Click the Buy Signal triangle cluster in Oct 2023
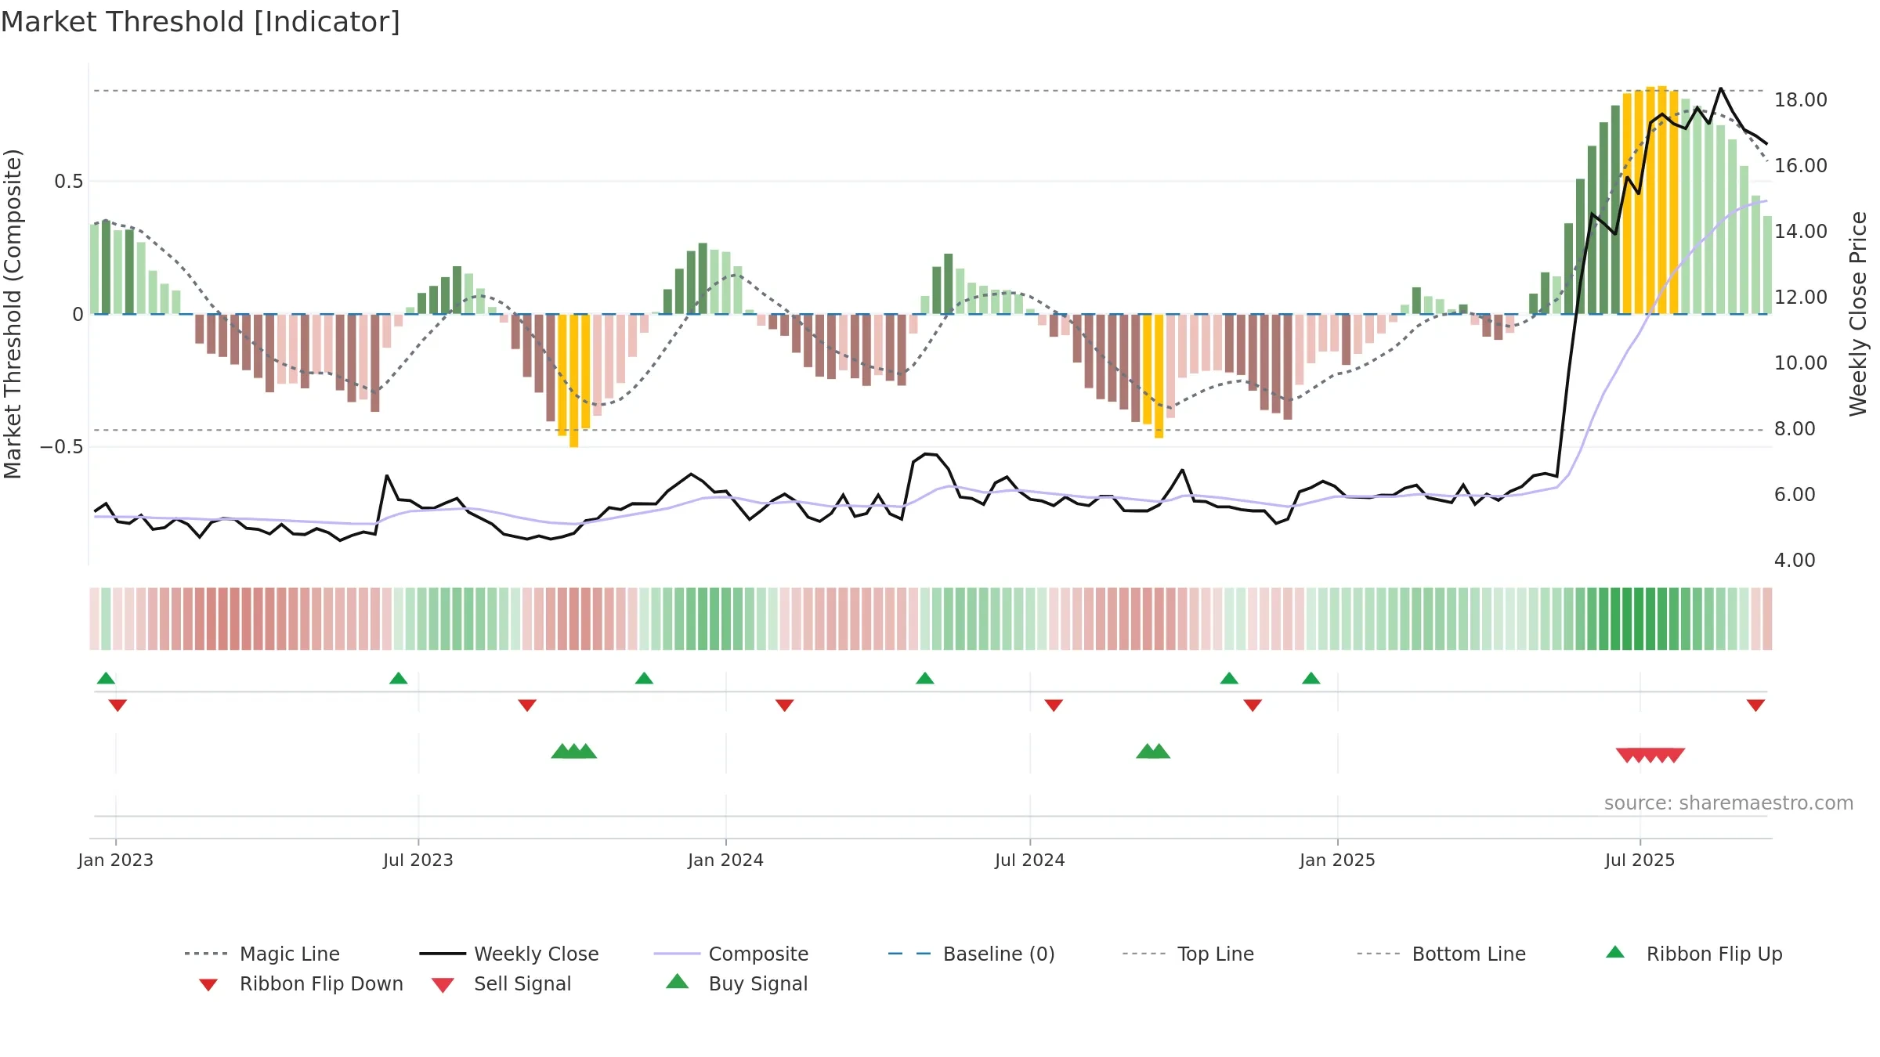Screen dimensions: 1880x1057 coord(574,752)
